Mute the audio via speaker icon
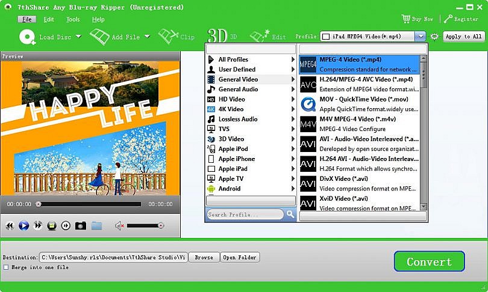Image resolution: width=488 pixels, height=292 pixels. (119, 225)
